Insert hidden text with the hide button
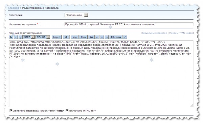 83,37
